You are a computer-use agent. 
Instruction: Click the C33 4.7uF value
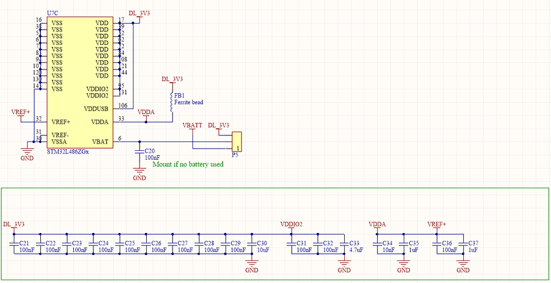pyautogui.click(x=356, y=250)
